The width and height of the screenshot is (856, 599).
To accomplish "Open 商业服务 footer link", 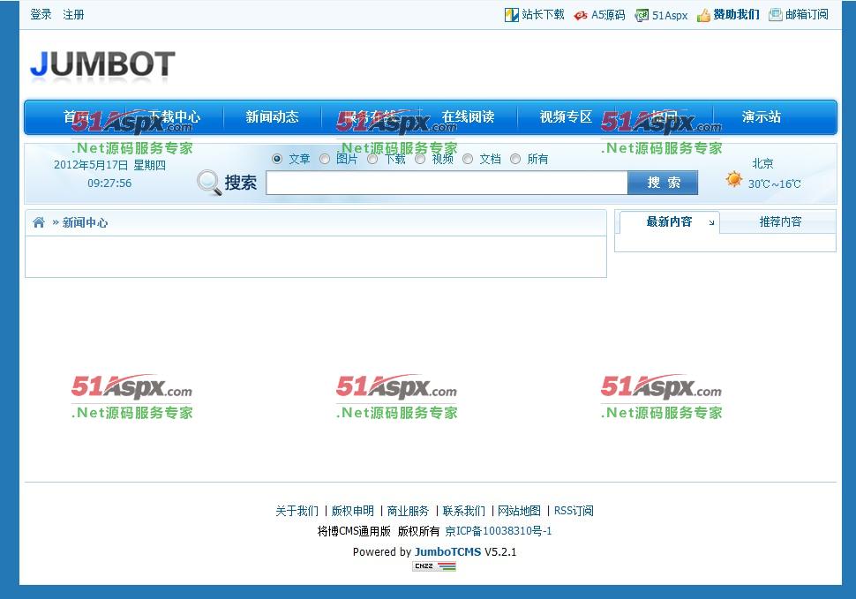I will [409, 511].
